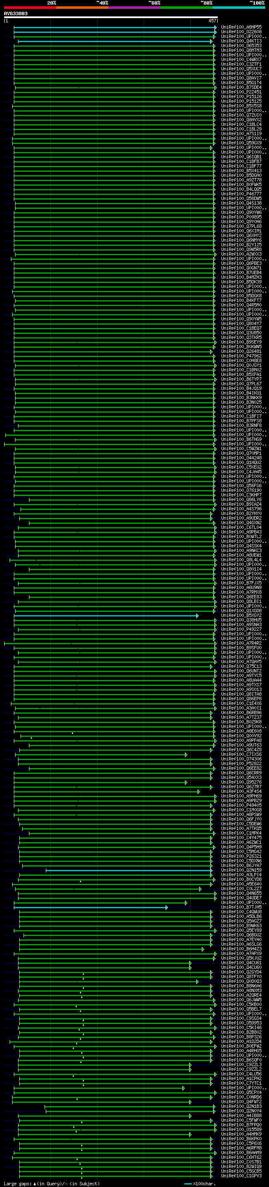Follow the UniRef100_Q4SSK4 link
Screen dimensions: 269x1187
coord(241,546)
